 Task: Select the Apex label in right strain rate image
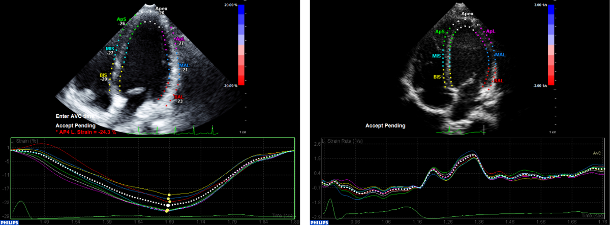[x=467, y=15]
